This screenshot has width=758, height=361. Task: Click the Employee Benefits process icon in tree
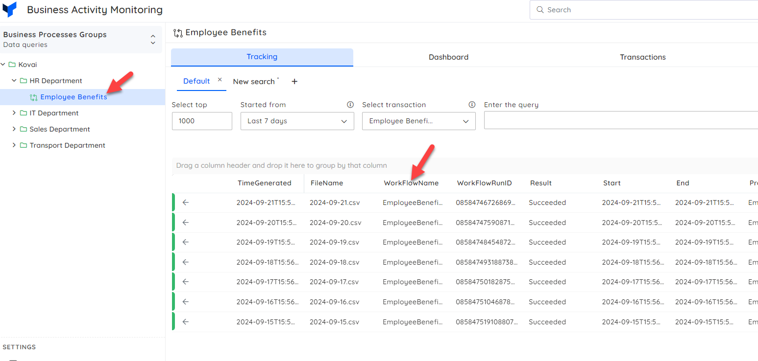pyautogui.click(x=33, y=97)
